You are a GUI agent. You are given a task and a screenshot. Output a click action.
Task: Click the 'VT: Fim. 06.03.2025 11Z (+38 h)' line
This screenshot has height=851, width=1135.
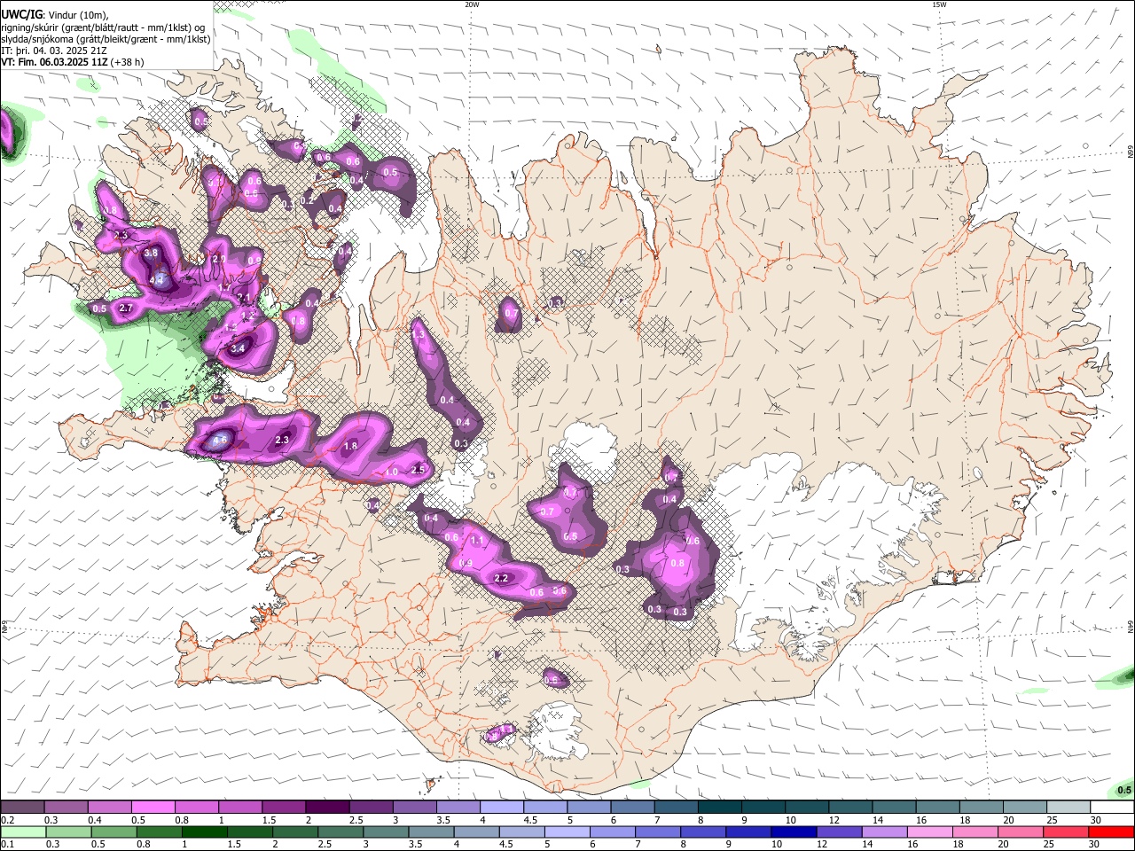[72, 62]
